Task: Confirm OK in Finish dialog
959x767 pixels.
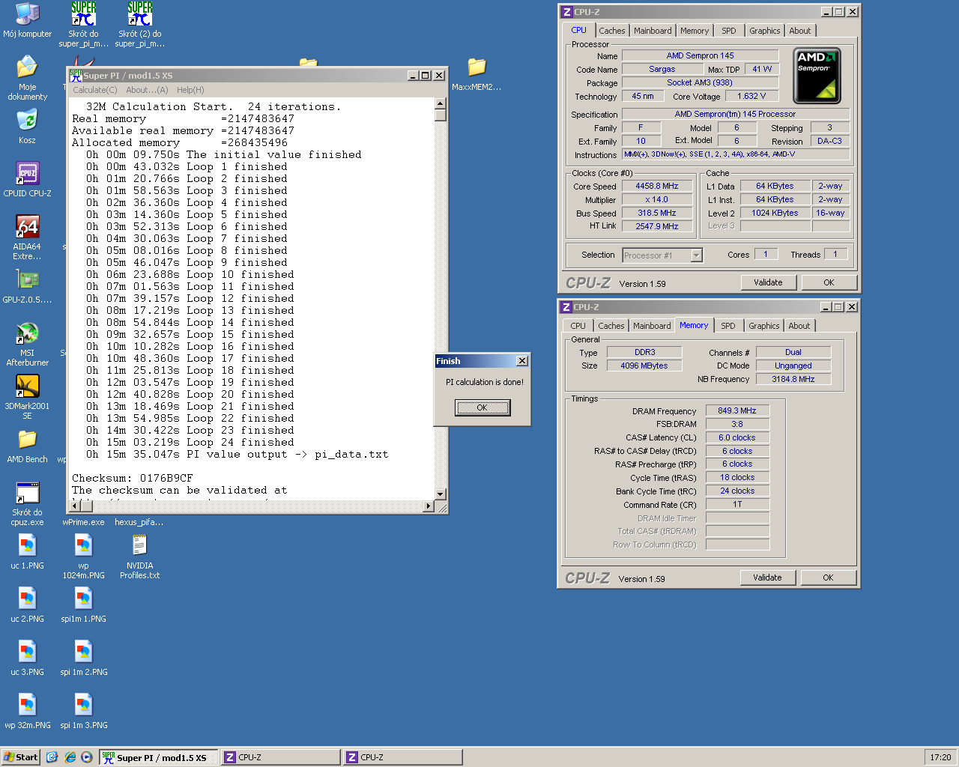Action: pyautogui.click(x=482, y=407)
